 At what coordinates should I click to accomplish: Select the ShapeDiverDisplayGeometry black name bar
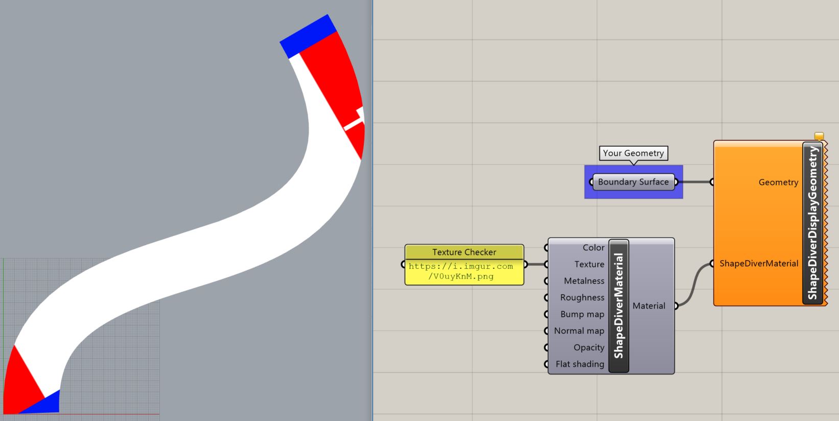(x=812, y=223)
